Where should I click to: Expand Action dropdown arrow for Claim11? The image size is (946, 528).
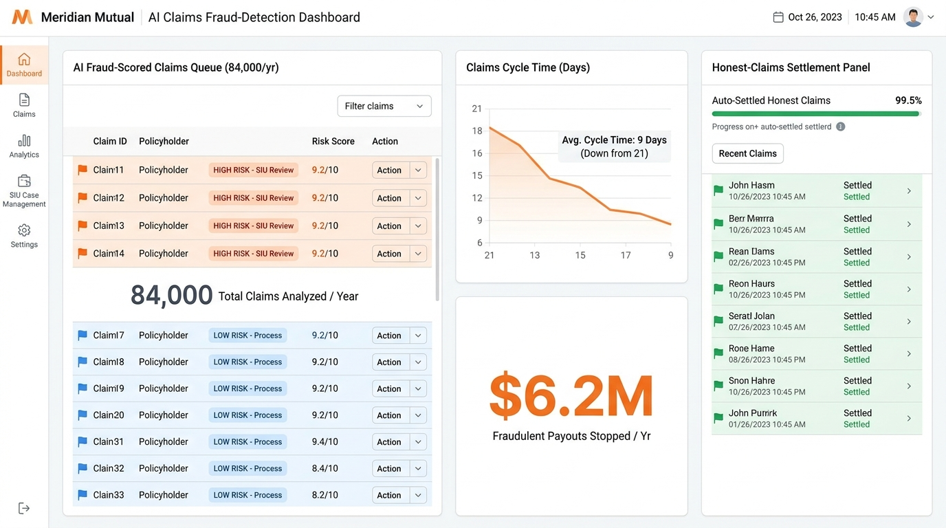[x=418, y=170]
